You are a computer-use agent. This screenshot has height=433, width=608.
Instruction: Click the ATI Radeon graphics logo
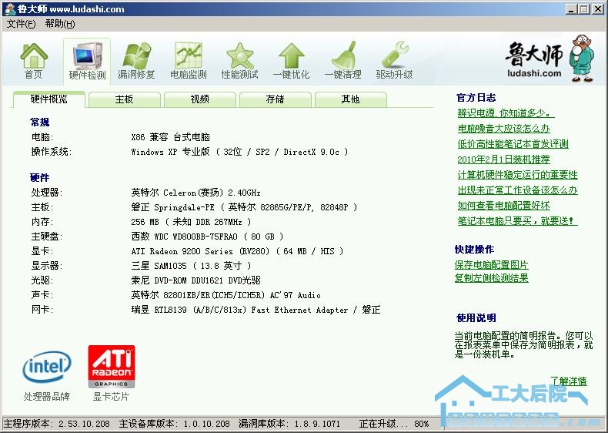[x=112, y=367]
